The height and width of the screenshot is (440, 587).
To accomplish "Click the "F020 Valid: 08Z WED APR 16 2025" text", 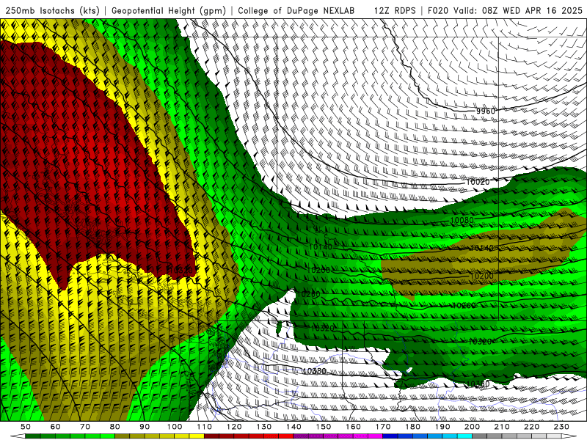I will pyautogui.click(x=505, y=11).
